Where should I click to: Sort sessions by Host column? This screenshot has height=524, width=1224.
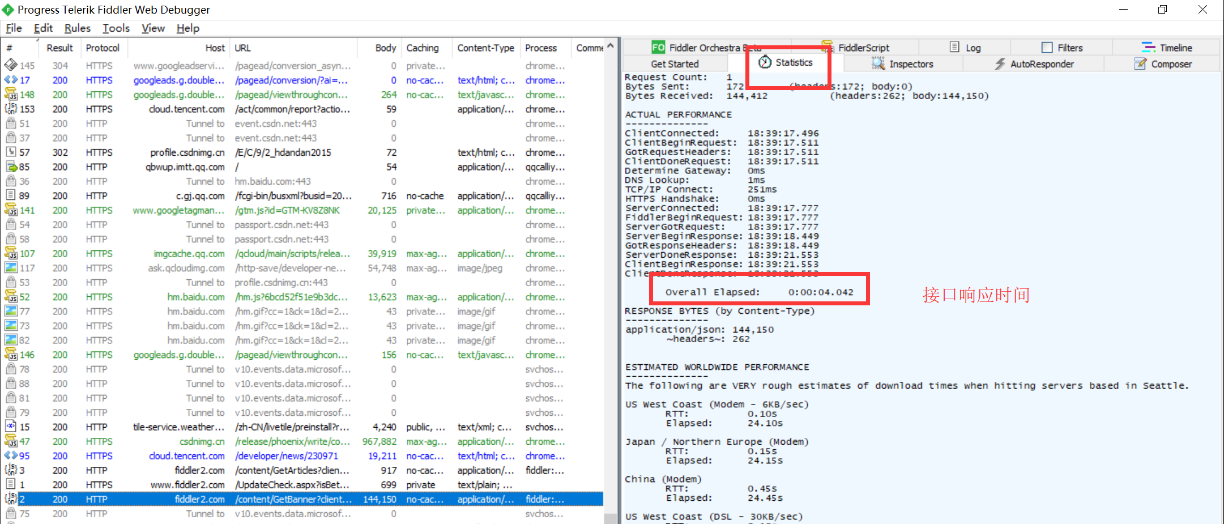[179, 48]
